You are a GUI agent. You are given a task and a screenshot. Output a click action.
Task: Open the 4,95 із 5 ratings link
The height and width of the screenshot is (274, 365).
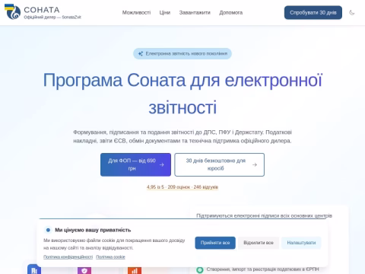pos(182,187)
